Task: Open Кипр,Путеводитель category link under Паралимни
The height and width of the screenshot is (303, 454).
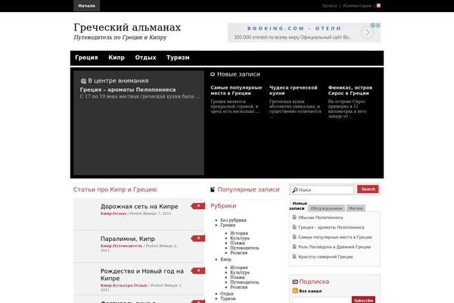Action: pyautogui.click(x=121, y=245)
